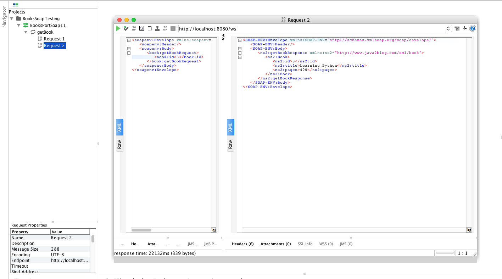Collapse the getBook operation tree node
Viewport: 502px width, 279px height.
point(26,32)
